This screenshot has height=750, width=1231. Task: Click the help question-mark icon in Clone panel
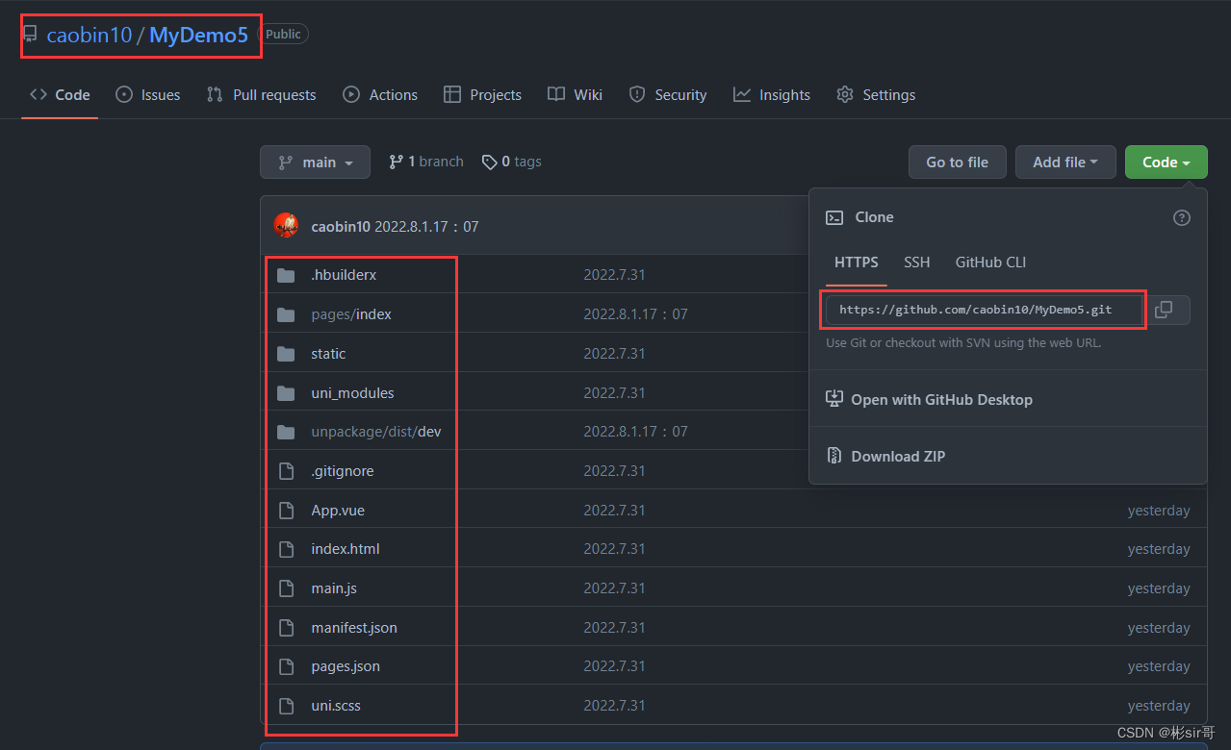(1182, 217)
